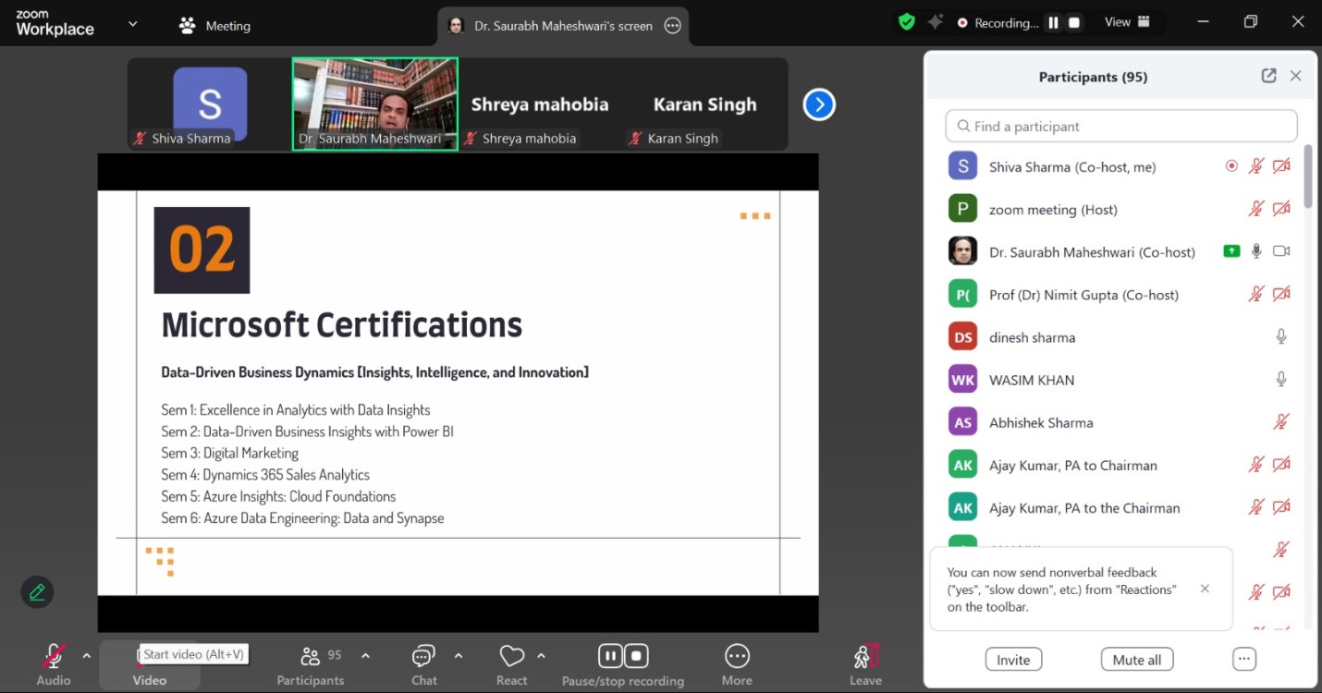Open the Chat panel icon
This screenshot has height=693, width=1322.
click(423, 657)
